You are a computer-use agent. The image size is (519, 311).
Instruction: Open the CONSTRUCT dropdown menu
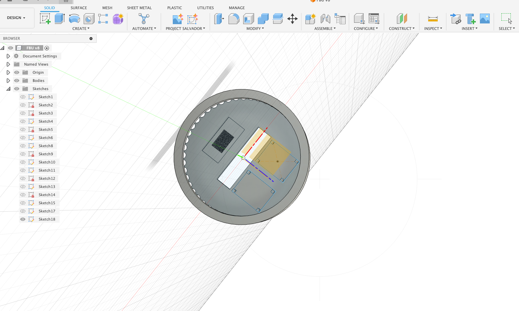pos(402,29)
